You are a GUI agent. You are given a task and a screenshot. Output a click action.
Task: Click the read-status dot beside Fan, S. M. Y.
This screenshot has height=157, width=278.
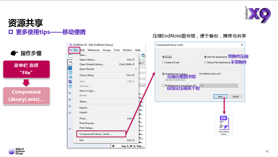(x=113, y=146)
